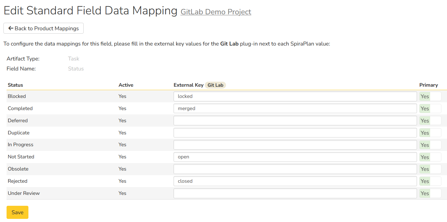This screenshot has height=222, width=447.
Task: Toggle the Primary switch for Completed
Action: coord(430,109)
